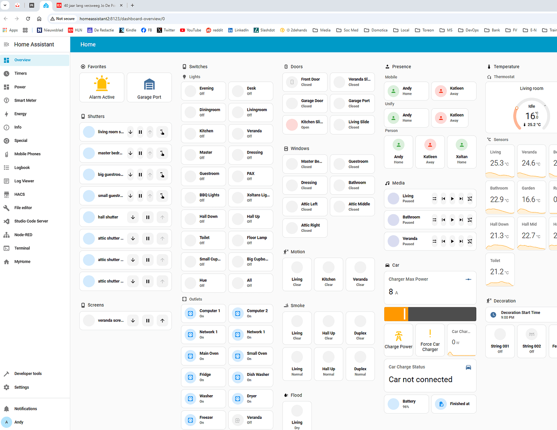
Task: Toggle the Kitchen light
Action: (203, 133)
